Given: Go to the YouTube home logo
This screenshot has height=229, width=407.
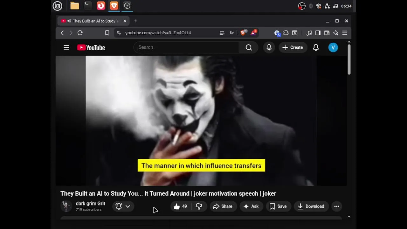Looking at the screenshot, I should pyautogui.click(x=91, y=47).
